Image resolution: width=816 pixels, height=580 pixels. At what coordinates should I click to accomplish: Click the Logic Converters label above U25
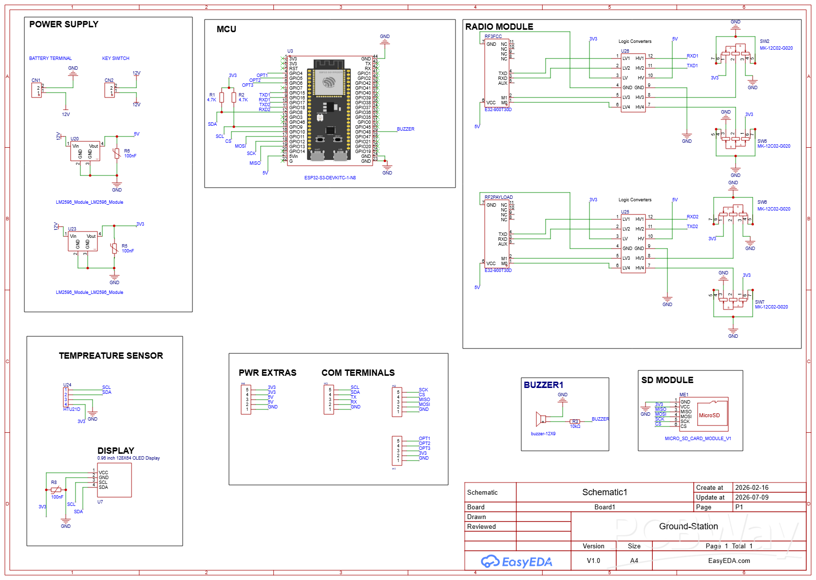[x=635, y=200]
